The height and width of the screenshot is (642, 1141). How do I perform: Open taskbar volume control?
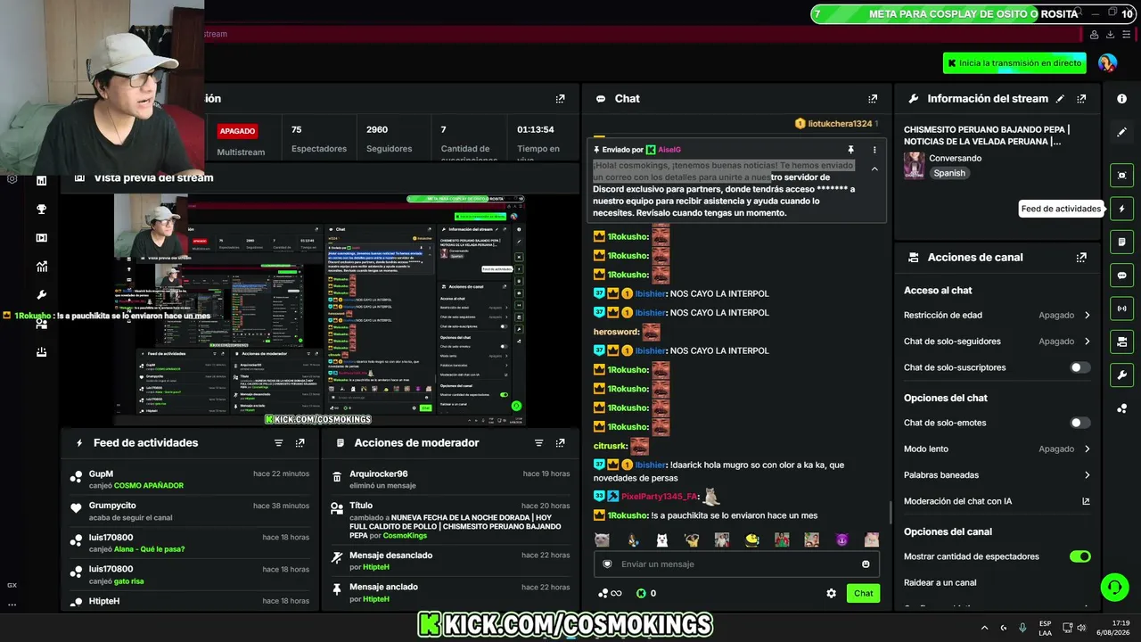1081,628
